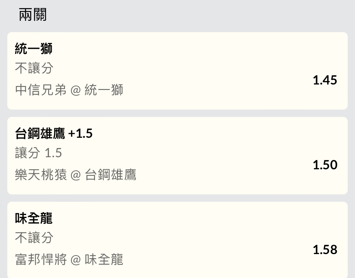Click 台鋼雄鷹 home team in matchup line
The height and width of the screenshot is (278, 355).
(110, 175)
